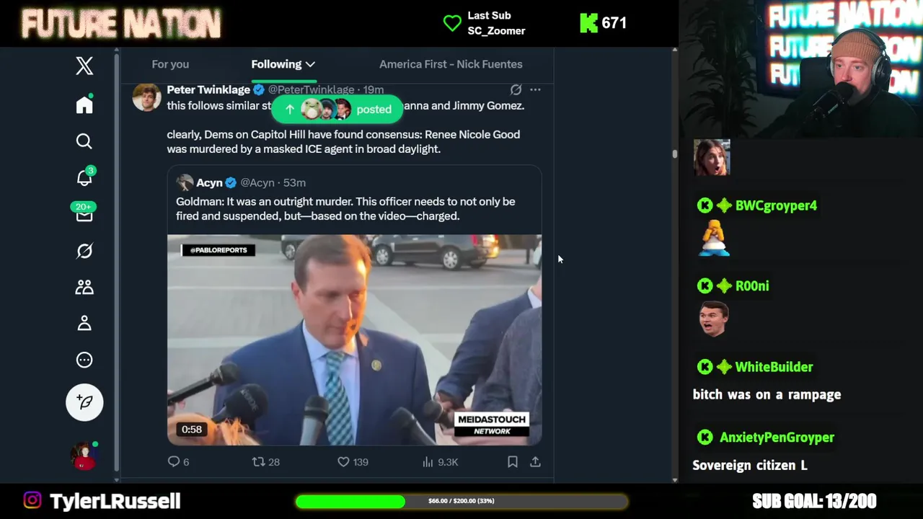Open the Notifications bell icon
The height and width of the screenshot is (519, 923).
click(84, 178)
